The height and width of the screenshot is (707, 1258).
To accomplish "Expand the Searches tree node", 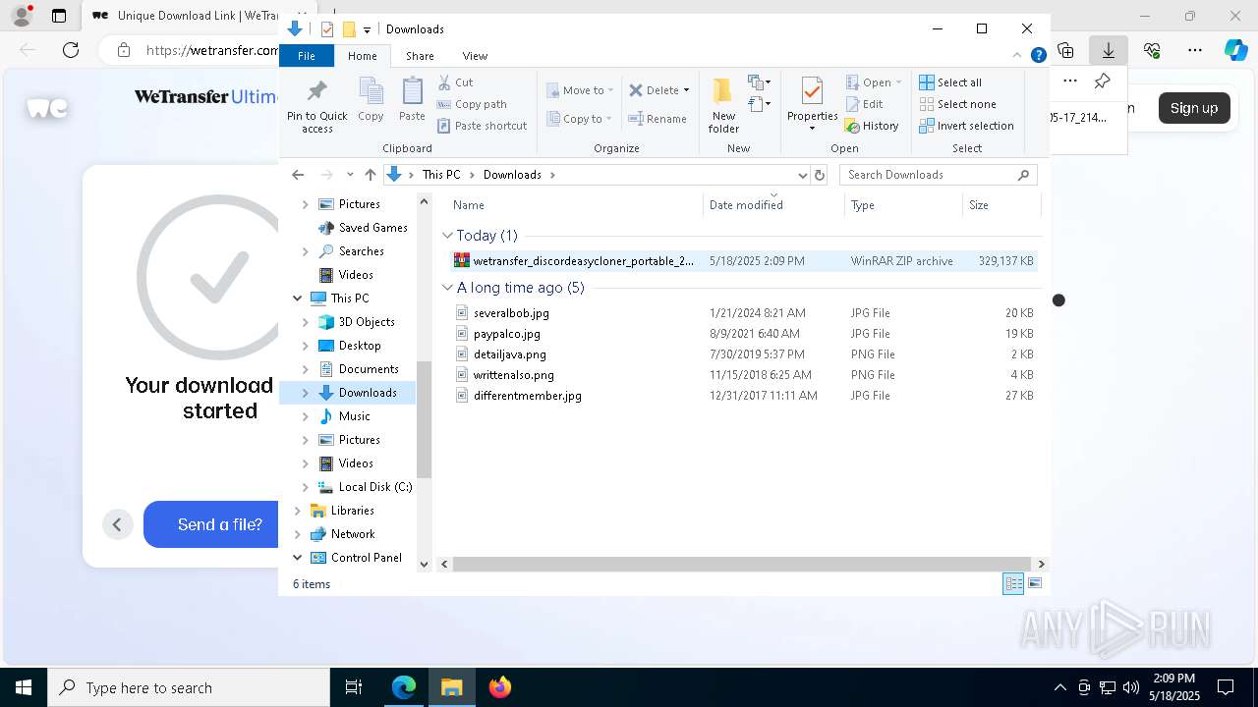I will point(305,251).
